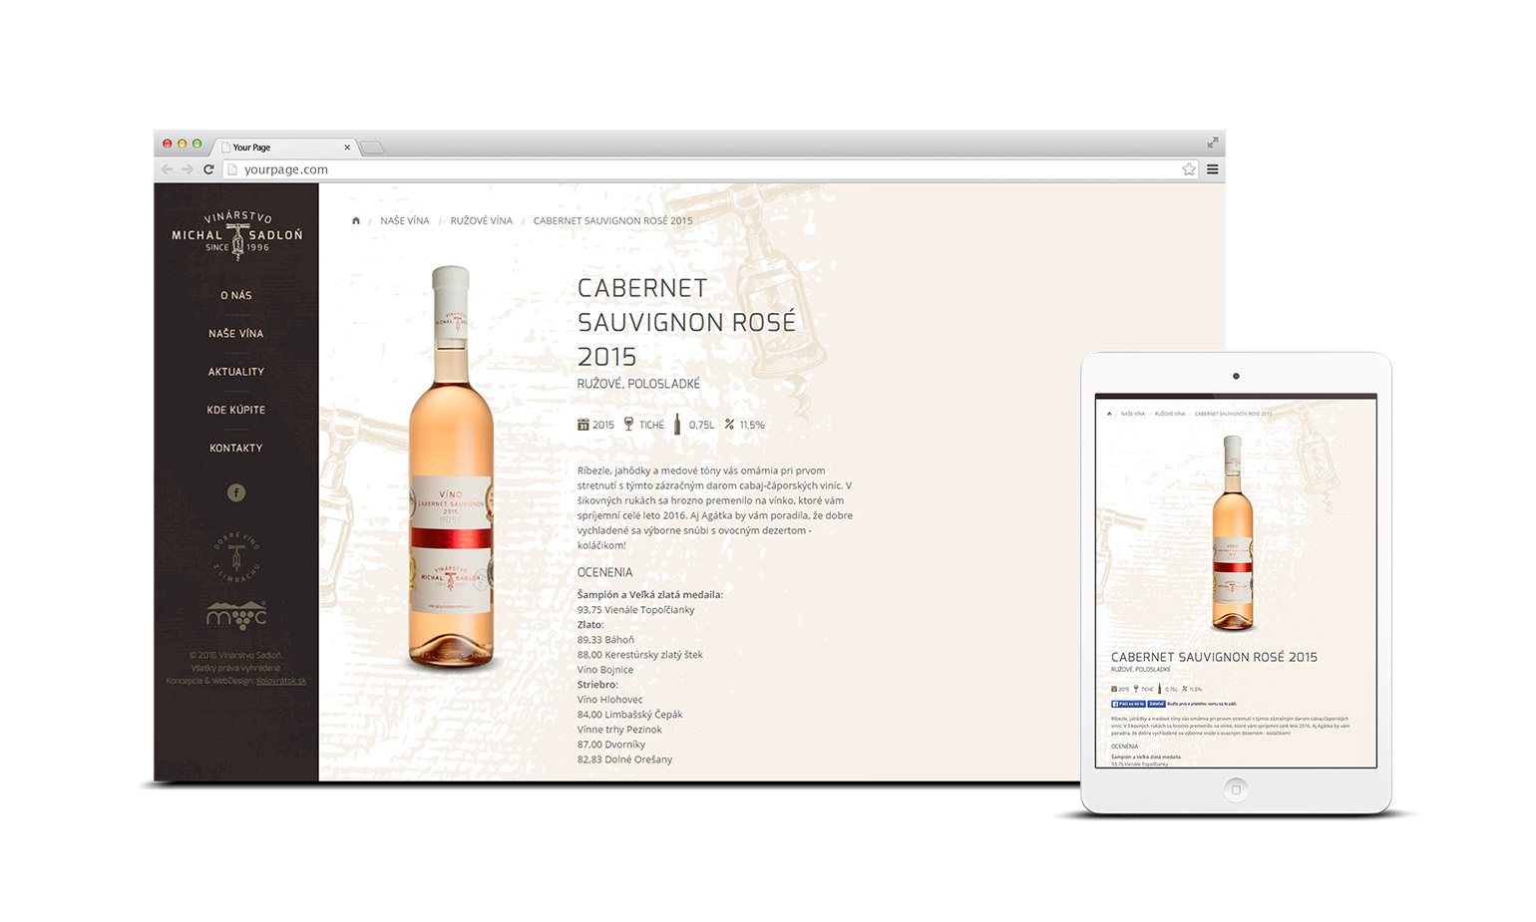Click Facebook Zdieľať share button on tablet
Viewport: 1536px width, 922px height.
coord(1157,704)
